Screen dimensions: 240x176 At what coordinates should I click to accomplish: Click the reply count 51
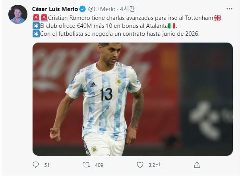point(47,165)
